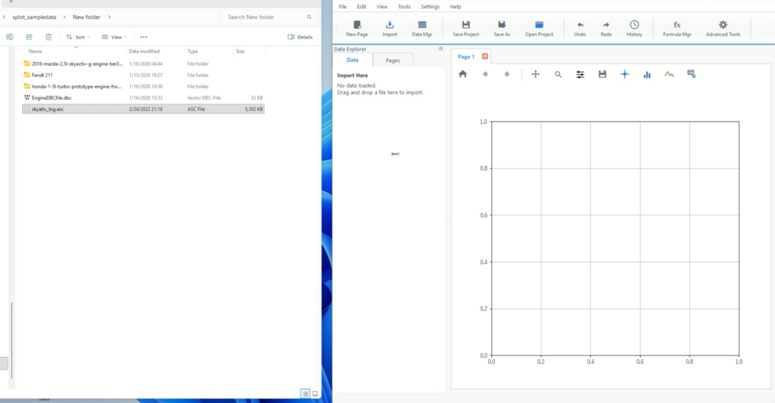Click the Search New folder field
Viewport: 775px width, 403px height.
[x=265, y=17]
